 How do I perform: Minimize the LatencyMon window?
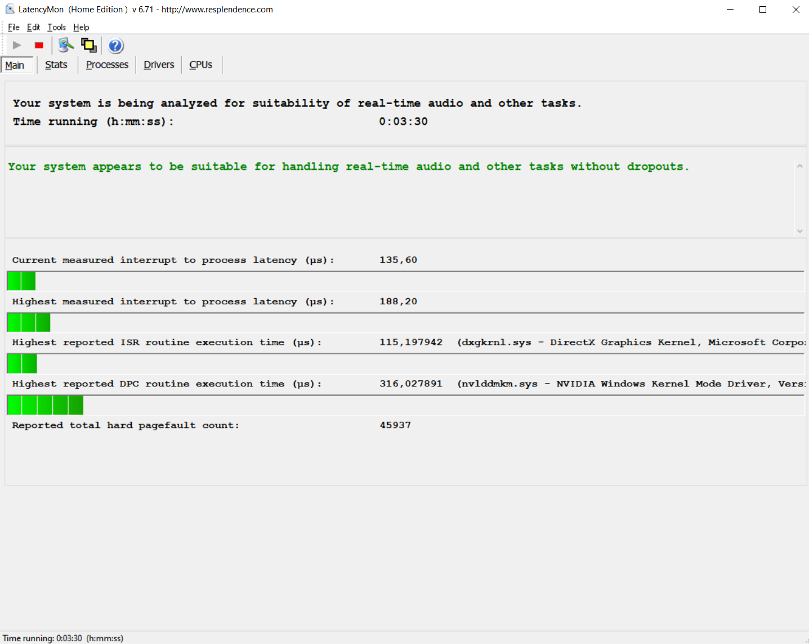tap(730, 9)
